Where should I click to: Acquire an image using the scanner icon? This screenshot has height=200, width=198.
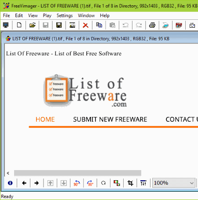click(165, 25)
